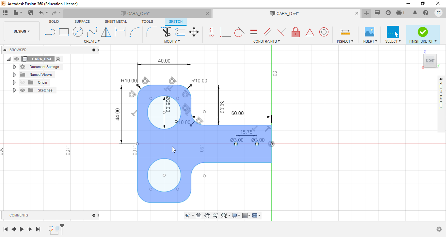Collapse the CARA_D v4 root node
Image resolution: width=446 pixels, height=237 pixels.
(8, 59)
